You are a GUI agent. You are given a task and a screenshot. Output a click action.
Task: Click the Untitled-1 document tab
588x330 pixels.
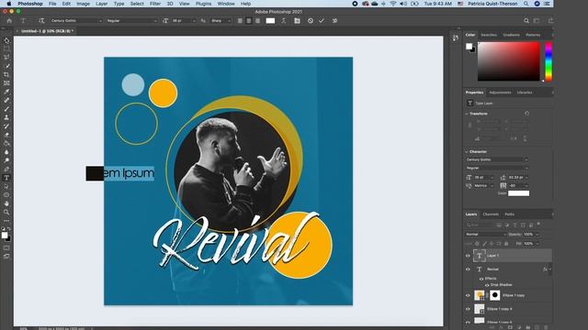[47, 31]
